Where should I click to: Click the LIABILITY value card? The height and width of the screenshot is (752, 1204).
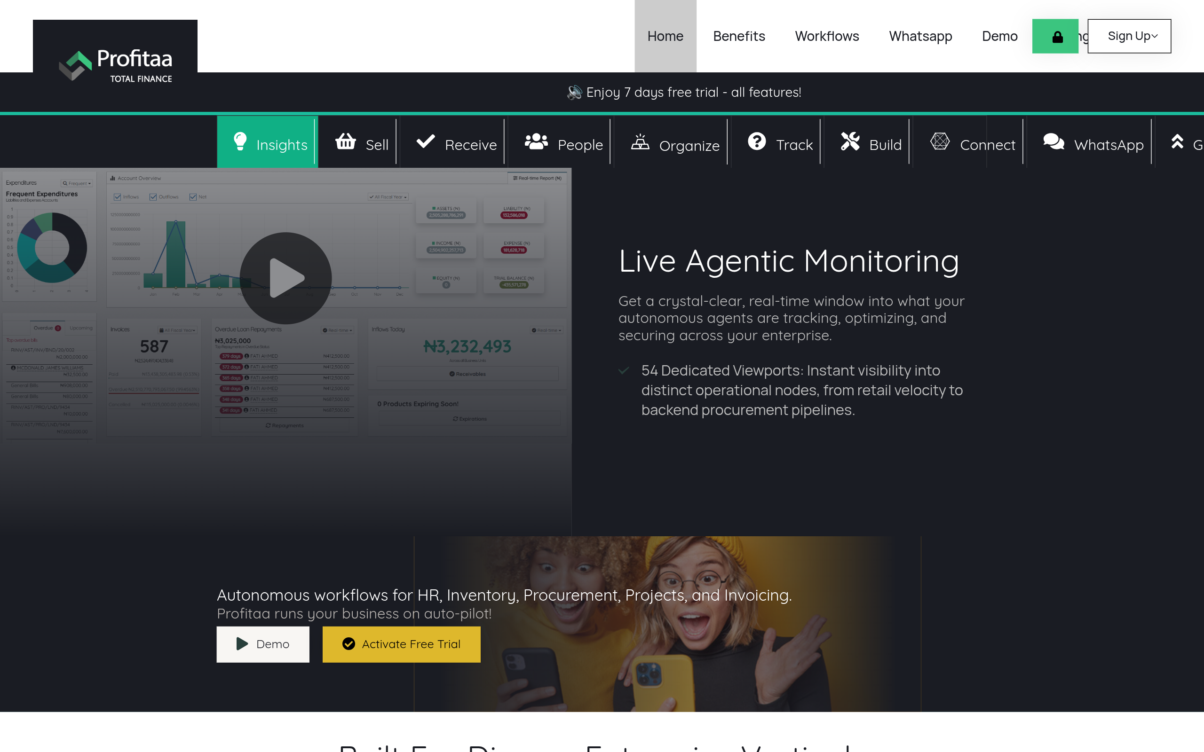point(514,212)
